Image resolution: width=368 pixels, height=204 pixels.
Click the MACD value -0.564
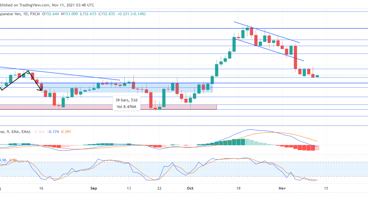pyautogui.click(x=39, y=132)
